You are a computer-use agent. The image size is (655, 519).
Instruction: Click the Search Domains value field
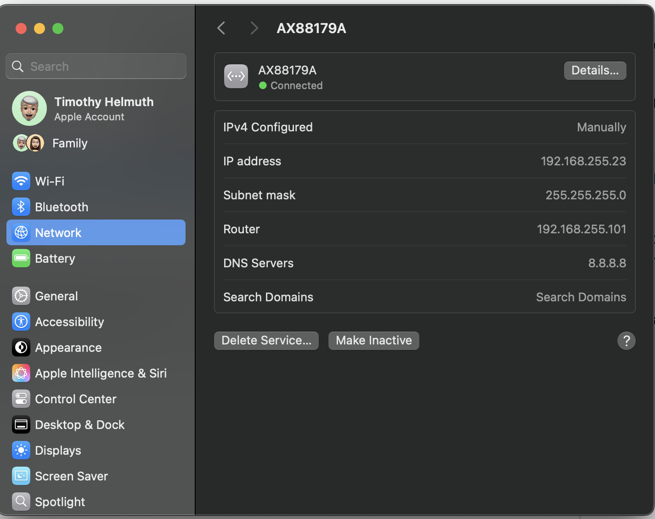click(x=581, y=297)
